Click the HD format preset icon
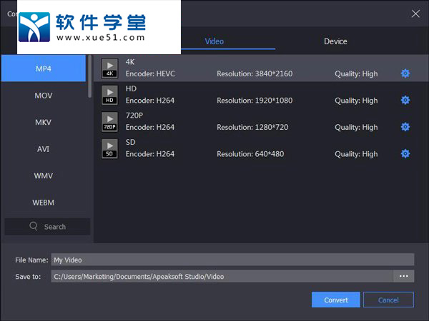The width and height of the screenshot is (429, 321). point(109,95)
